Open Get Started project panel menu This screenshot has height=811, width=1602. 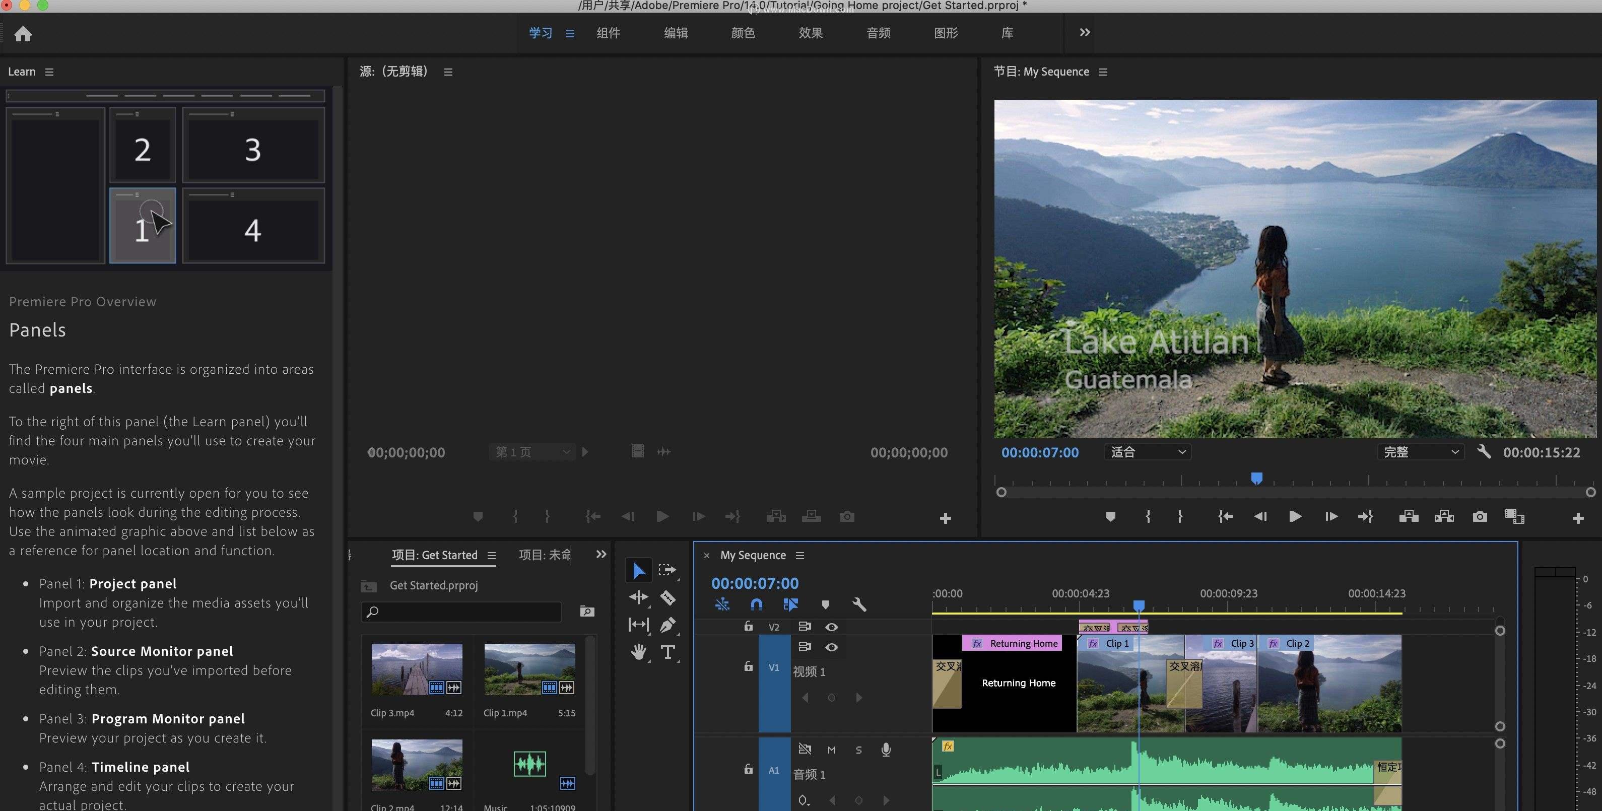pos(491,556)
